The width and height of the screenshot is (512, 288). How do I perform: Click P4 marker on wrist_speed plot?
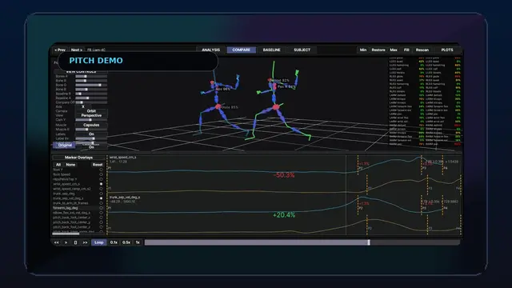(x=446, y=168)
